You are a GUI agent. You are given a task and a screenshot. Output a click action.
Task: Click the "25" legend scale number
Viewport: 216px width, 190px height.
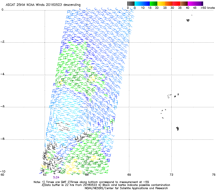click(x=165, y=8)
